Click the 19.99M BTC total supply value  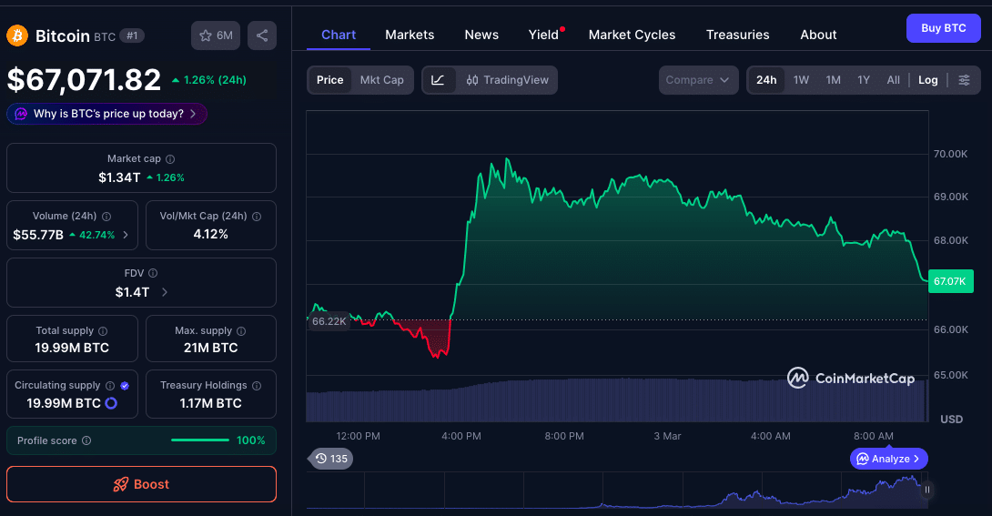72,348
